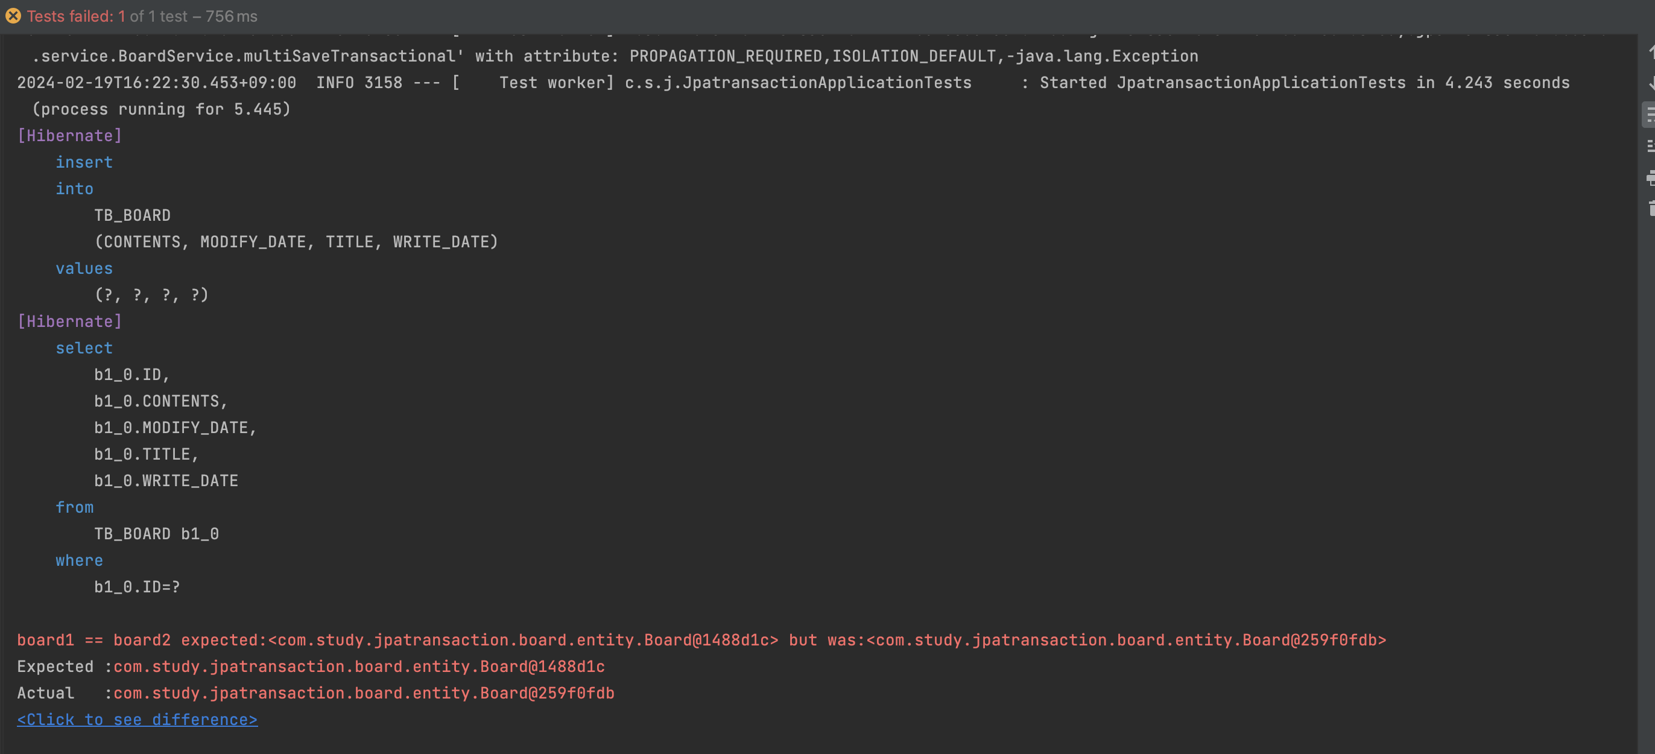This screenshot has height=754, width=1655.
Task: Click the second [Hibernate] log tag
Action: click(x=69, y=322)
